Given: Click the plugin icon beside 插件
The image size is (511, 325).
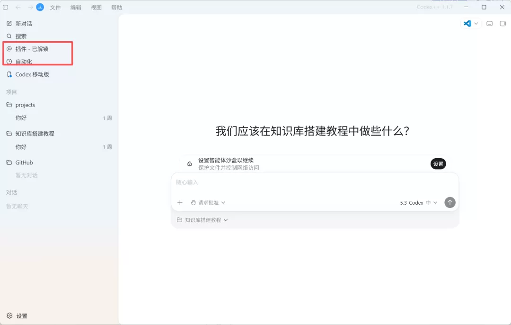Looking at the screenshot, I should tap(9, 49).
